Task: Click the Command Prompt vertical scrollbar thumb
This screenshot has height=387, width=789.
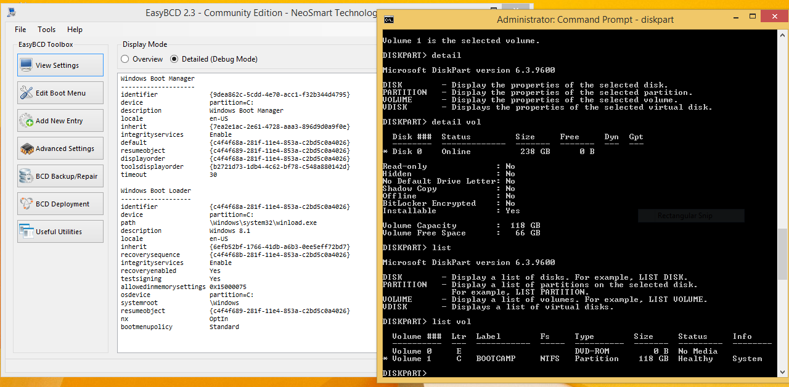Action: 782,254
